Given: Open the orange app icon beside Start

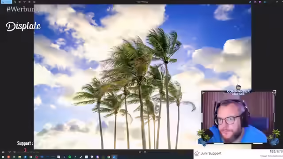Looking at the screenshot, I should click(x=8, y=157).
